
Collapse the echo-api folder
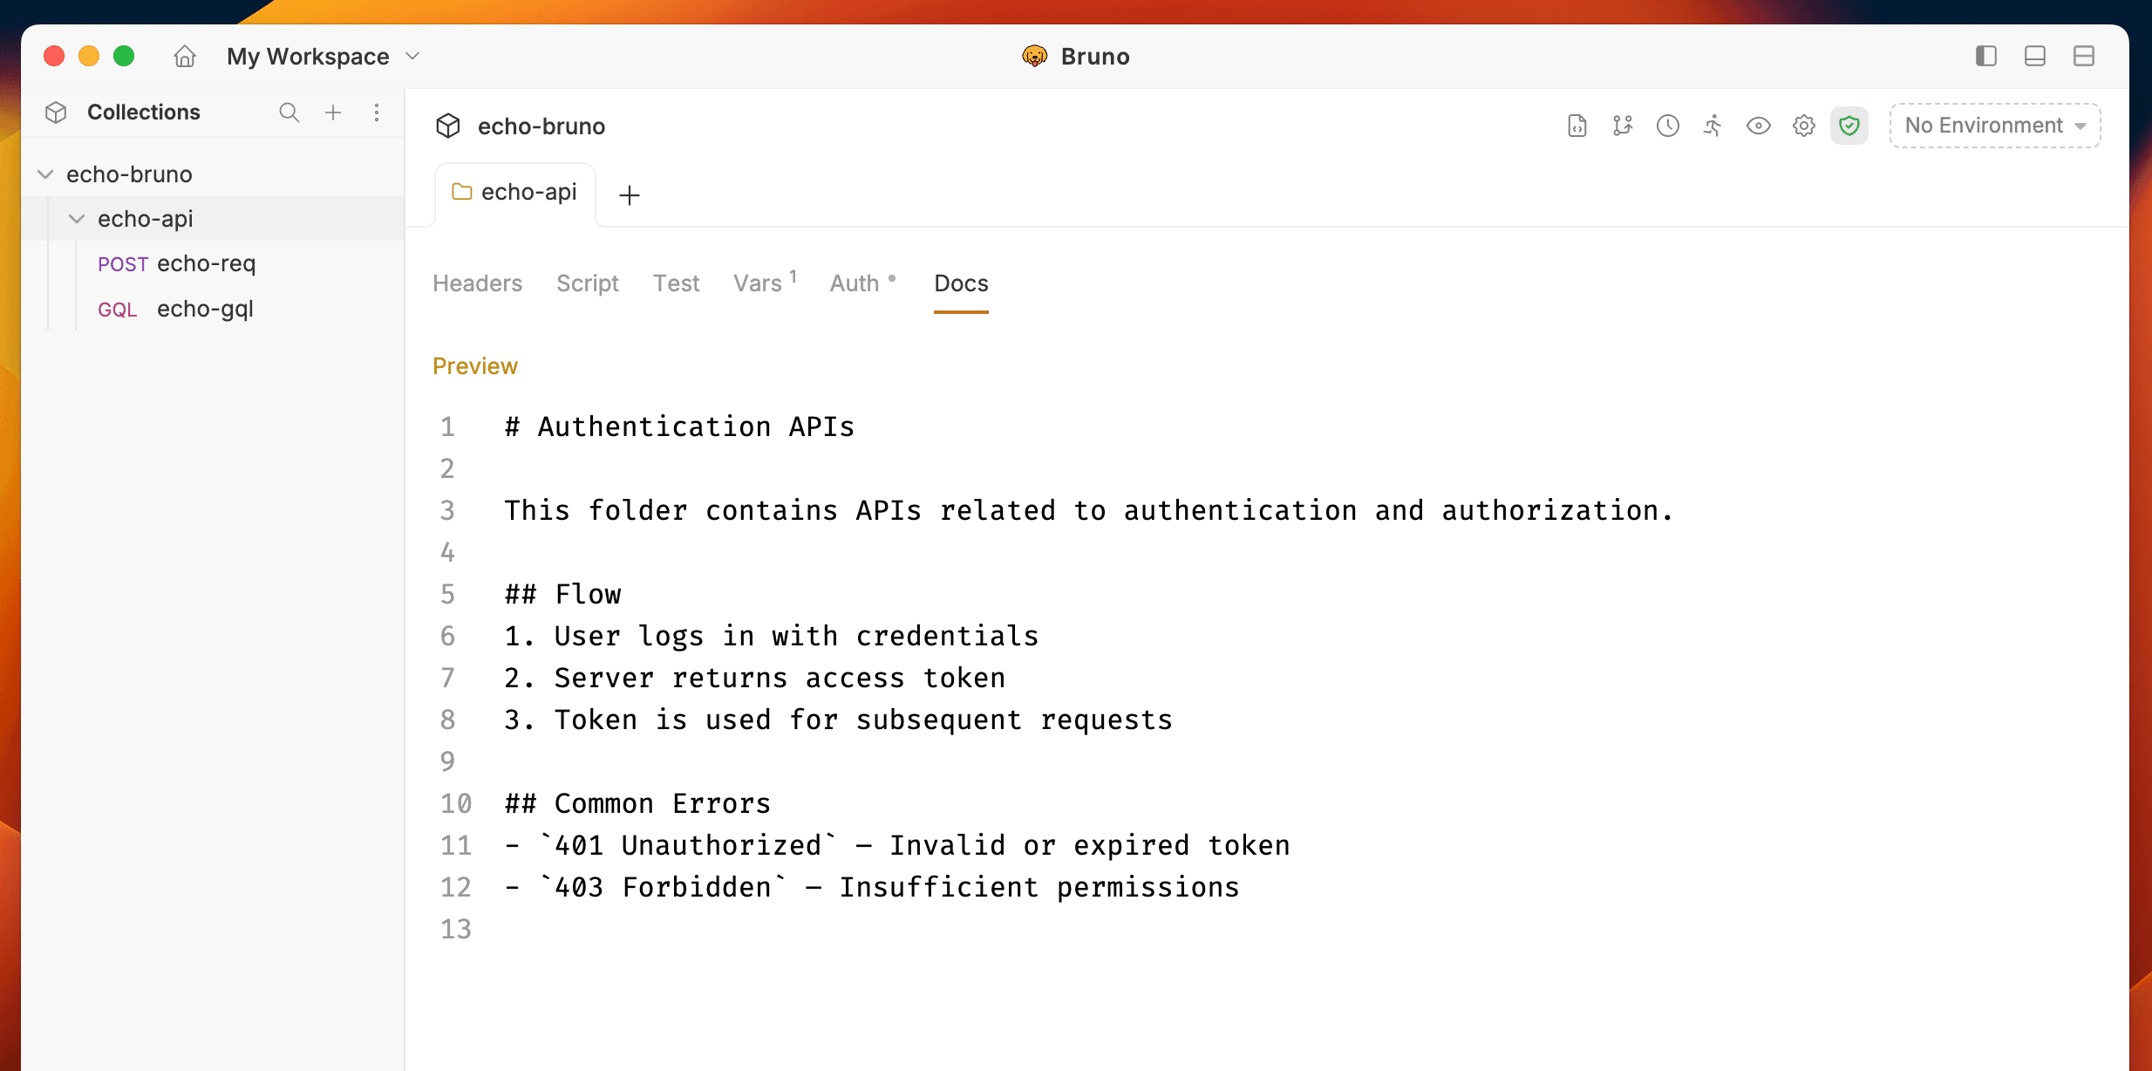tap(77, 219)
